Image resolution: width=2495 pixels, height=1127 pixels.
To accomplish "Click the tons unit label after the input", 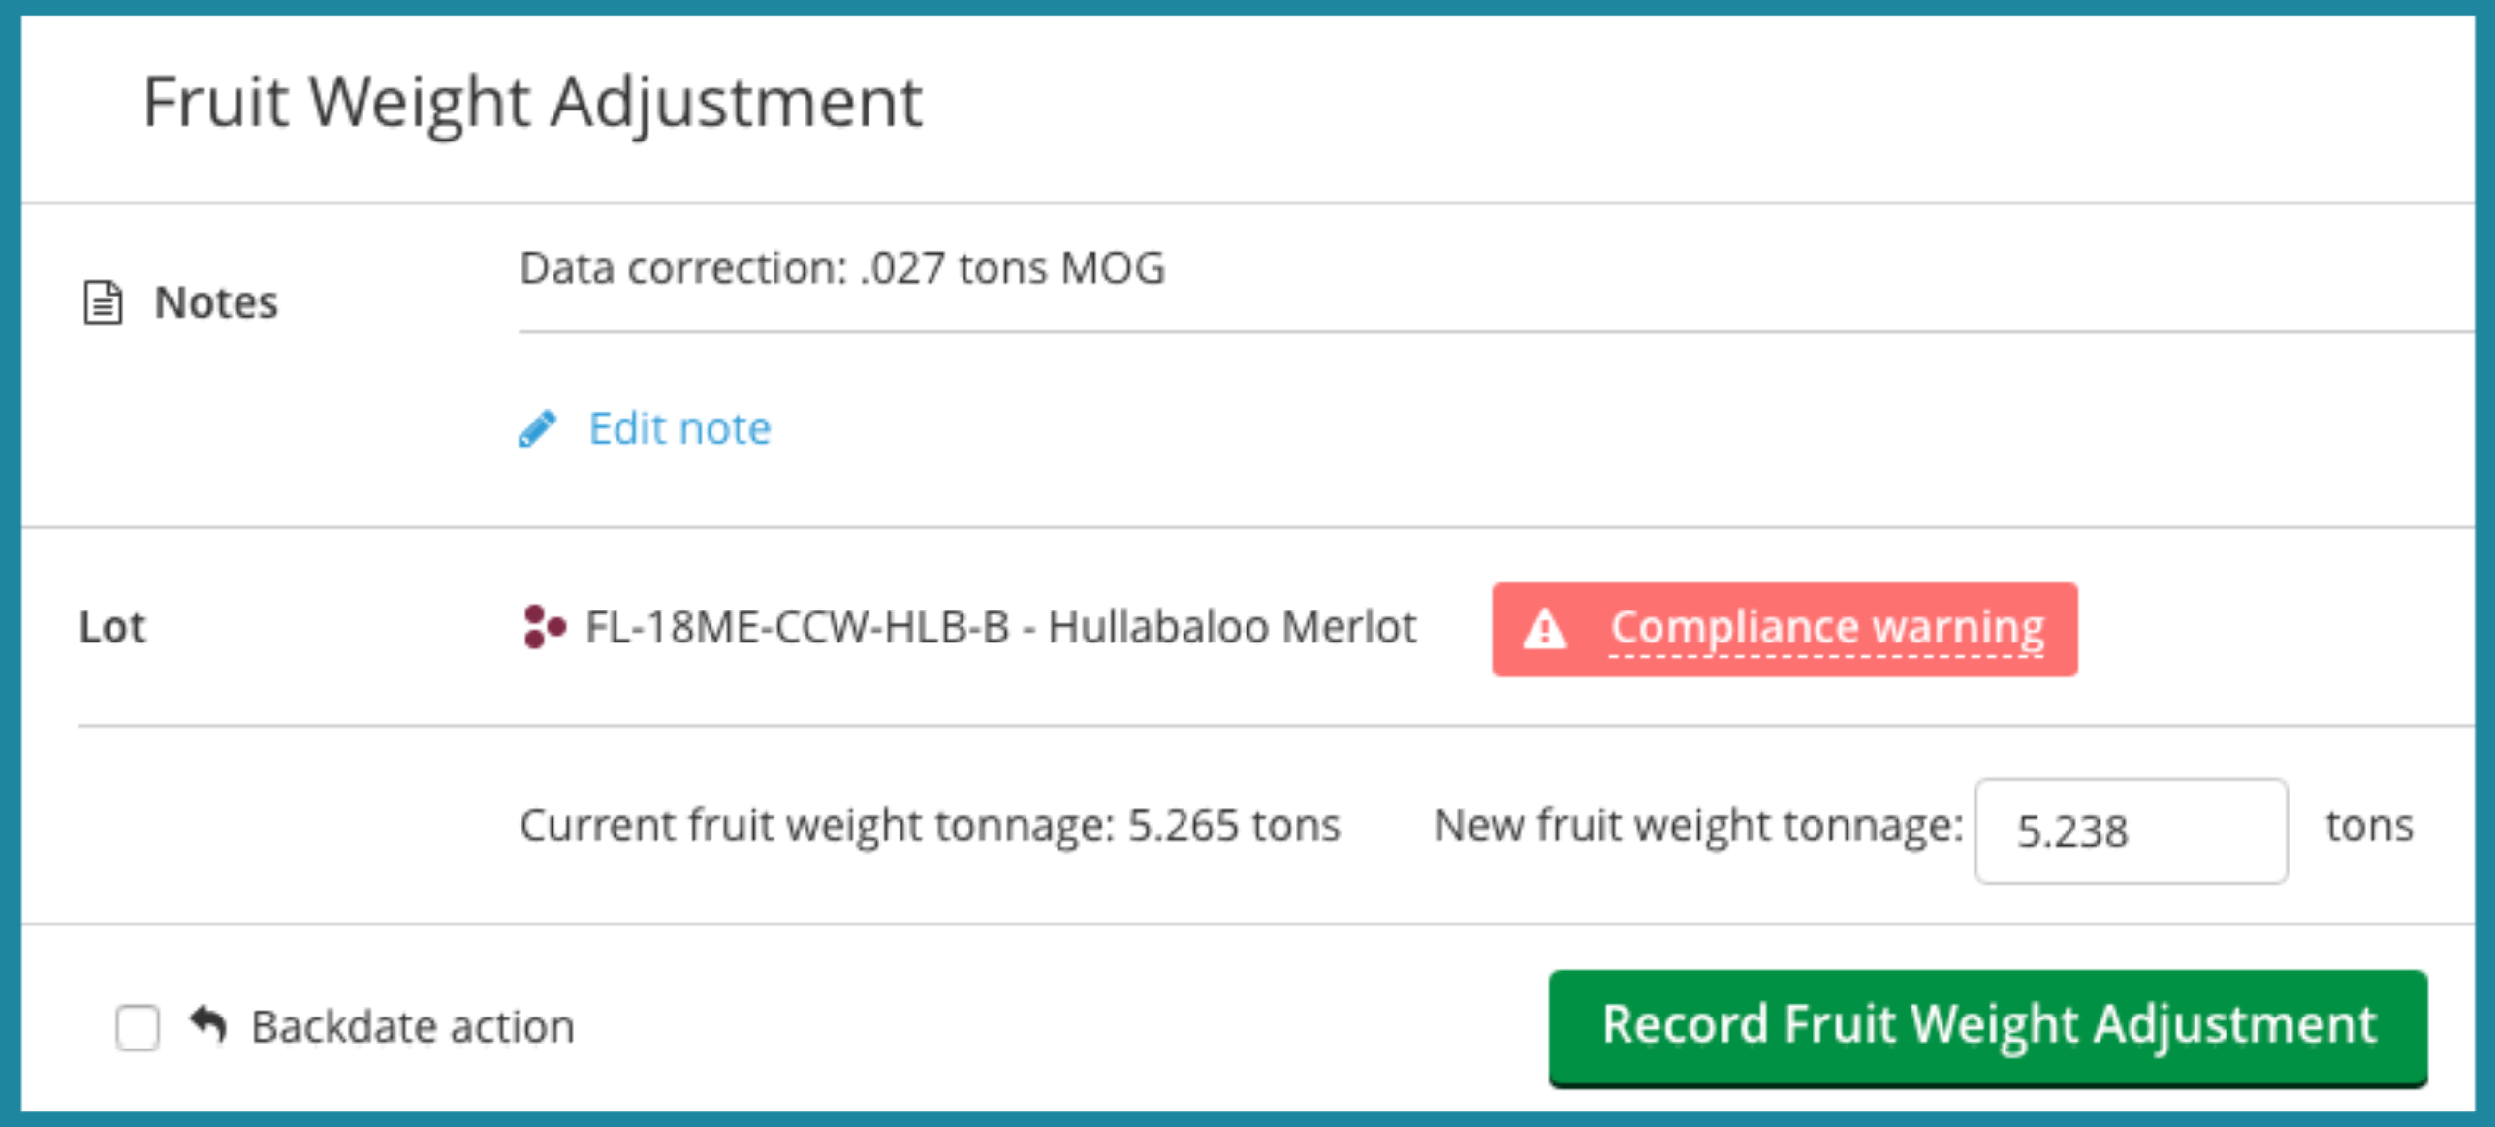I will [x=2369, y=826].
